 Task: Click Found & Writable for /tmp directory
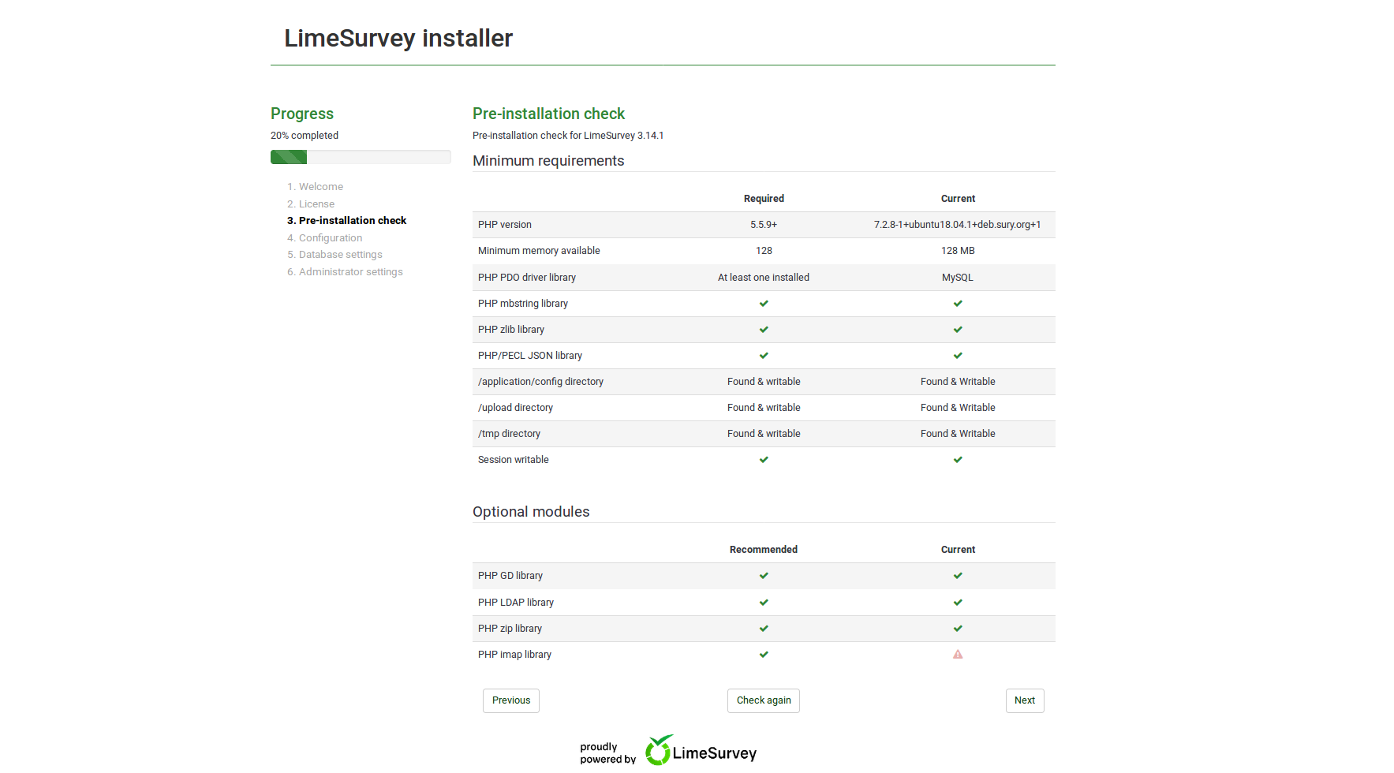[x=958, y=434]
